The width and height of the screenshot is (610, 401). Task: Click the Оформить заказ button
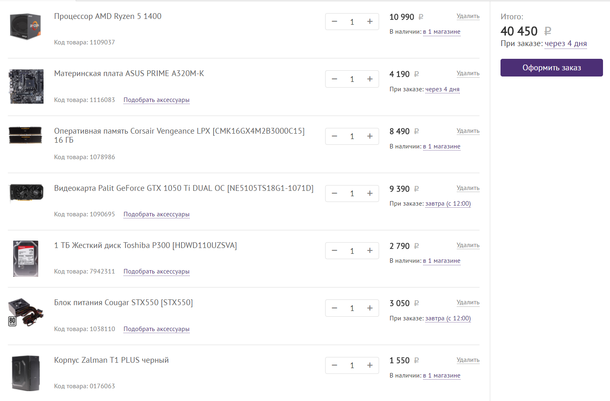(x=551, y=68)
